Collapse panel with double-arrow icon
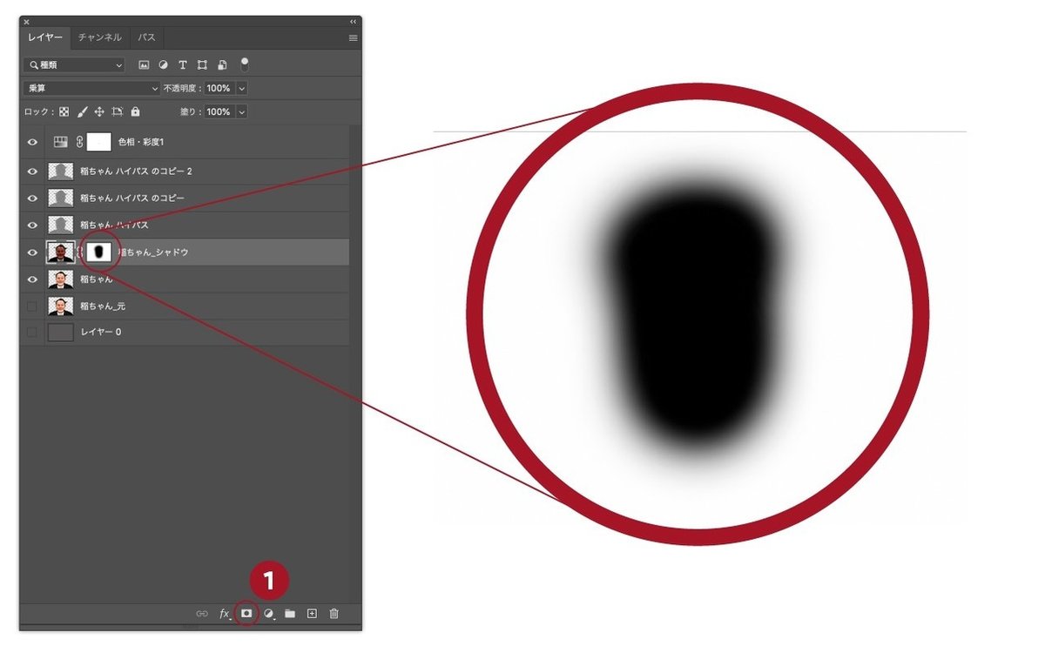This screenshot has width=1045, height=653. 353,21
